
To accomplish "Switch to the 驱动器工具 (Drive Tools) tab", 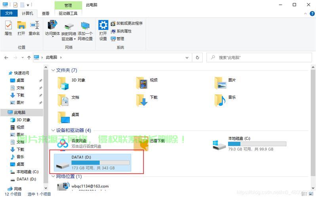I will click(x=68, y=13).
